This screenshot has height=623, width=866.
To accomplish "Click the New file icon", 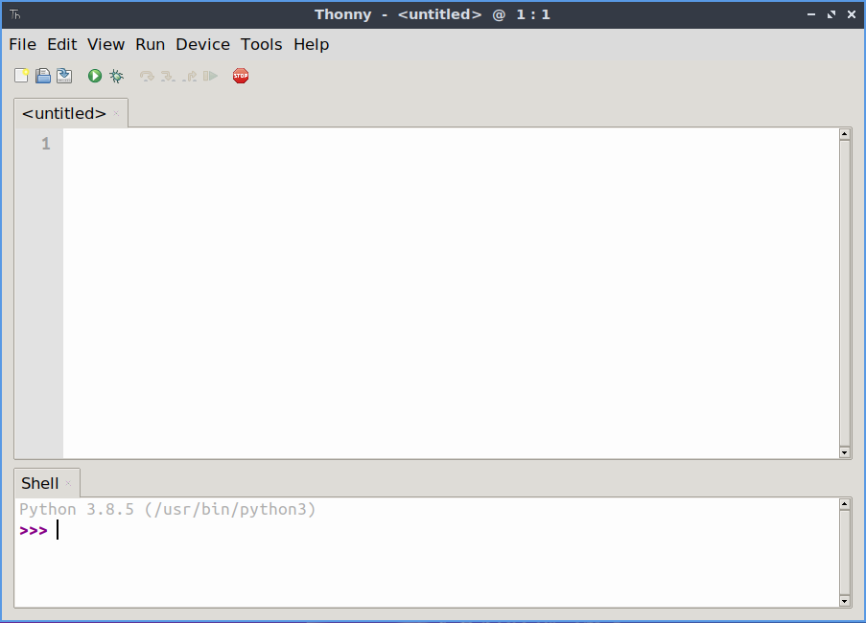I will (x=21, y=76).
